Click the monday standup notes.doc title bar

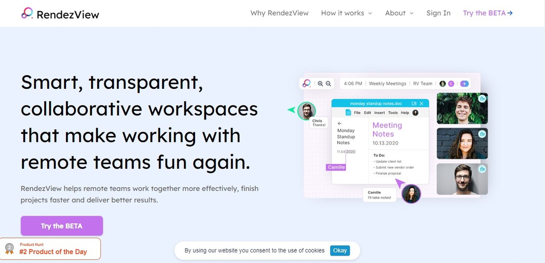(x=380, y=103)
